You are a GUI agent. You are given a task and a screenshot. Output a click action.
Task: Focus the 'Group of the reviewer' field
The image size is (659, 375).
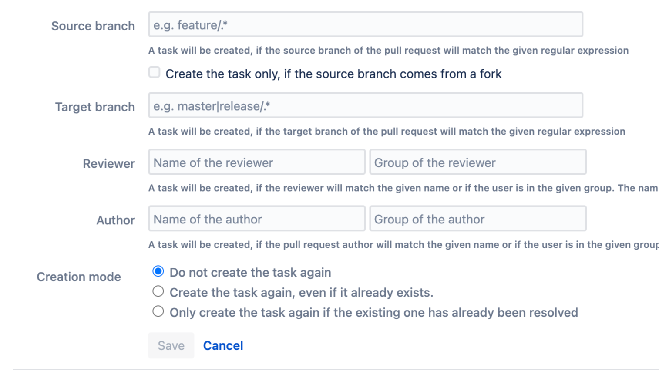coord(477,162)
